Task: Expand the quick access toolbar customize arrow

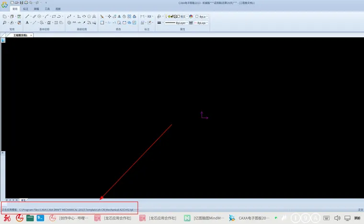Action: click(x=46, y=2)
